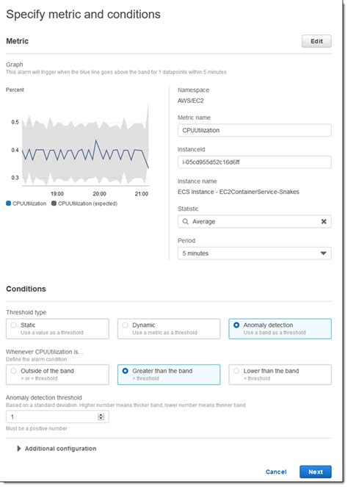348x487 pixels.
Task: Click the Metric name field CPUUtilization
Action: 254,131
